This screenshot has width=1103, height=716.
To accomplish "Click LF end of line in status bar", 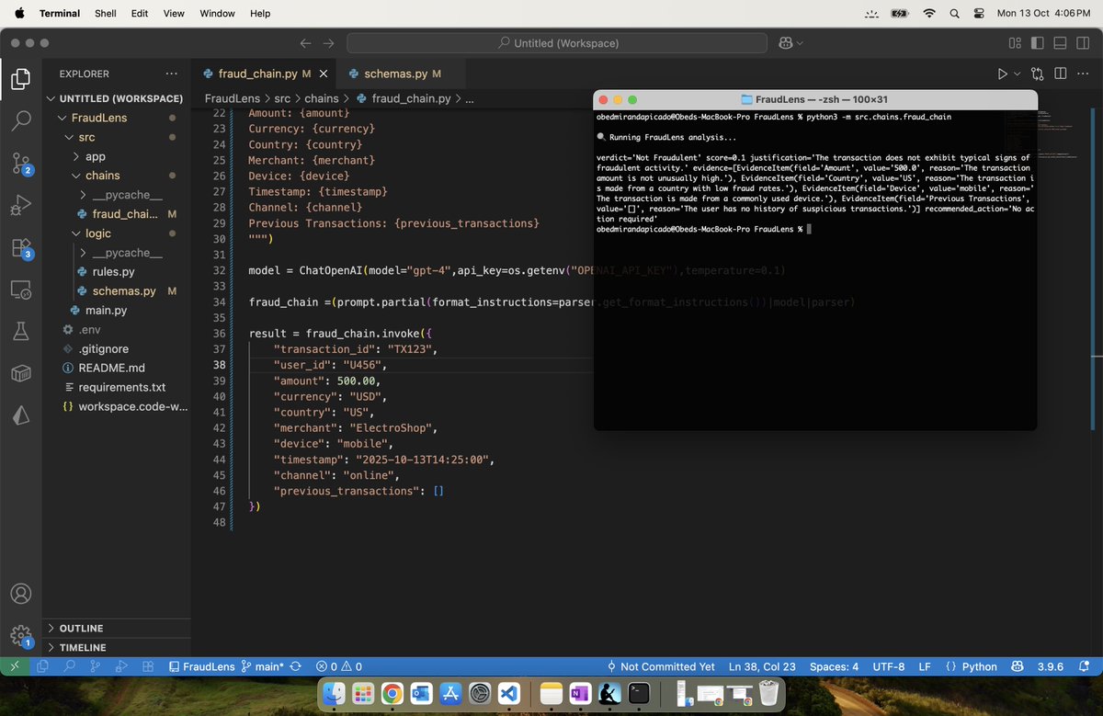I will point(925,666).
